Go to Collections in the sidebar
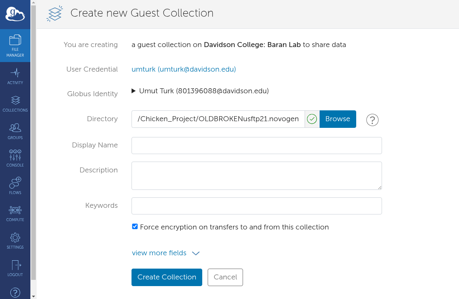459x299 pixels. (15, 104)
